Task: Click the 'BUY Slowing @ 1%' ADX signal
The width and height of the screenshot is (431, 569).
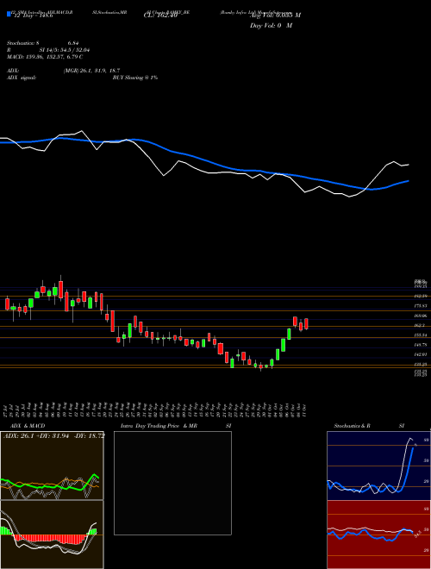Action: coord(135,78)
